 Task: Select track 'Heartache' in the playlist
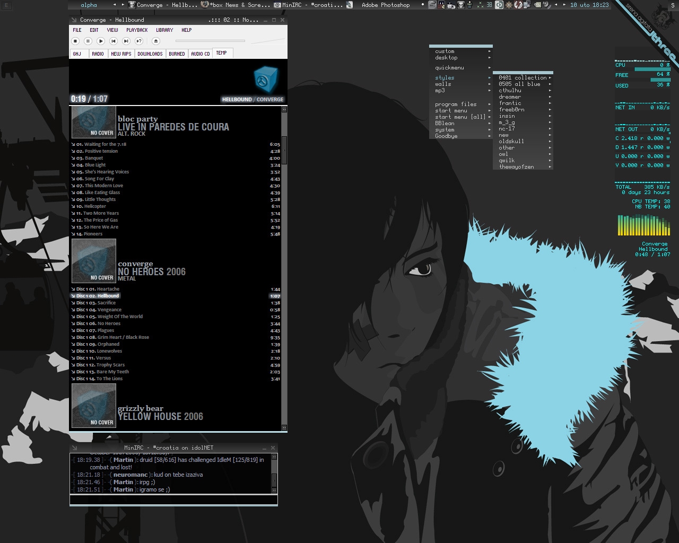(x=176, y=289)
